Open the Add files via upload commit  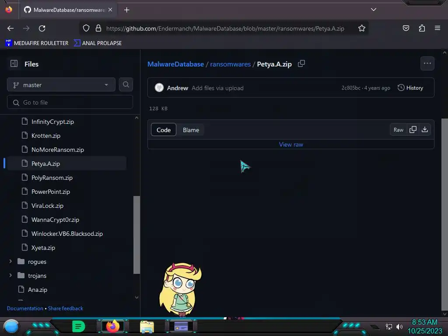click(x=217, y=88)
